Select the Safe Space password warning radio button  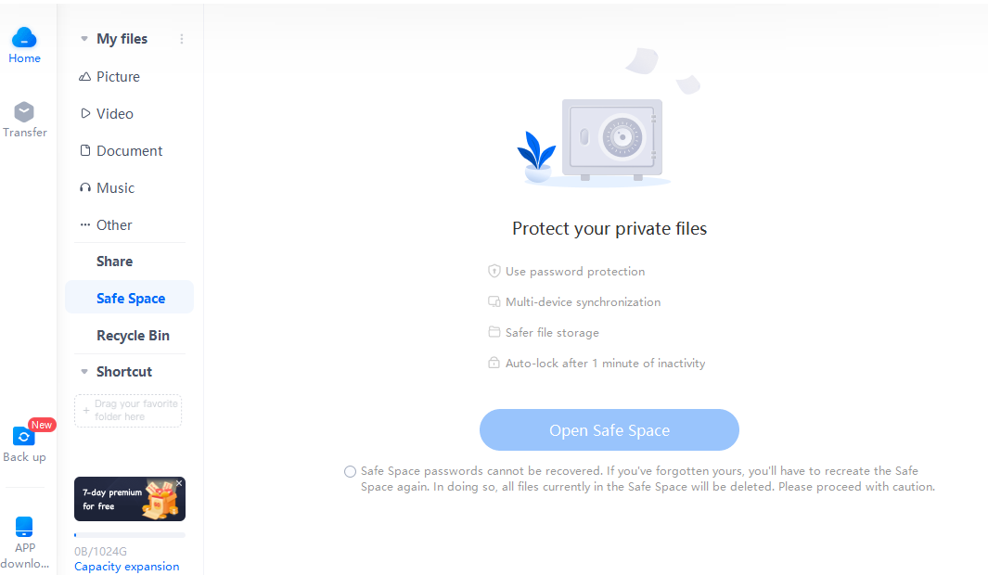pos(351,472)
